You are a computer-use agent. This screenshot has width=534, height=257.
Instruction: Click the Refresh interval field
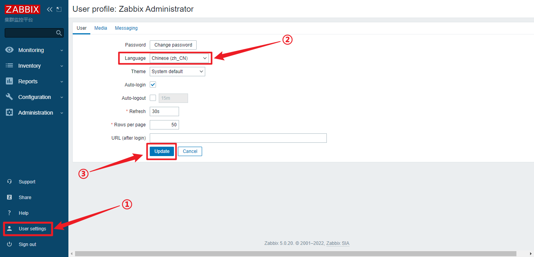click(x=164, y=111)
